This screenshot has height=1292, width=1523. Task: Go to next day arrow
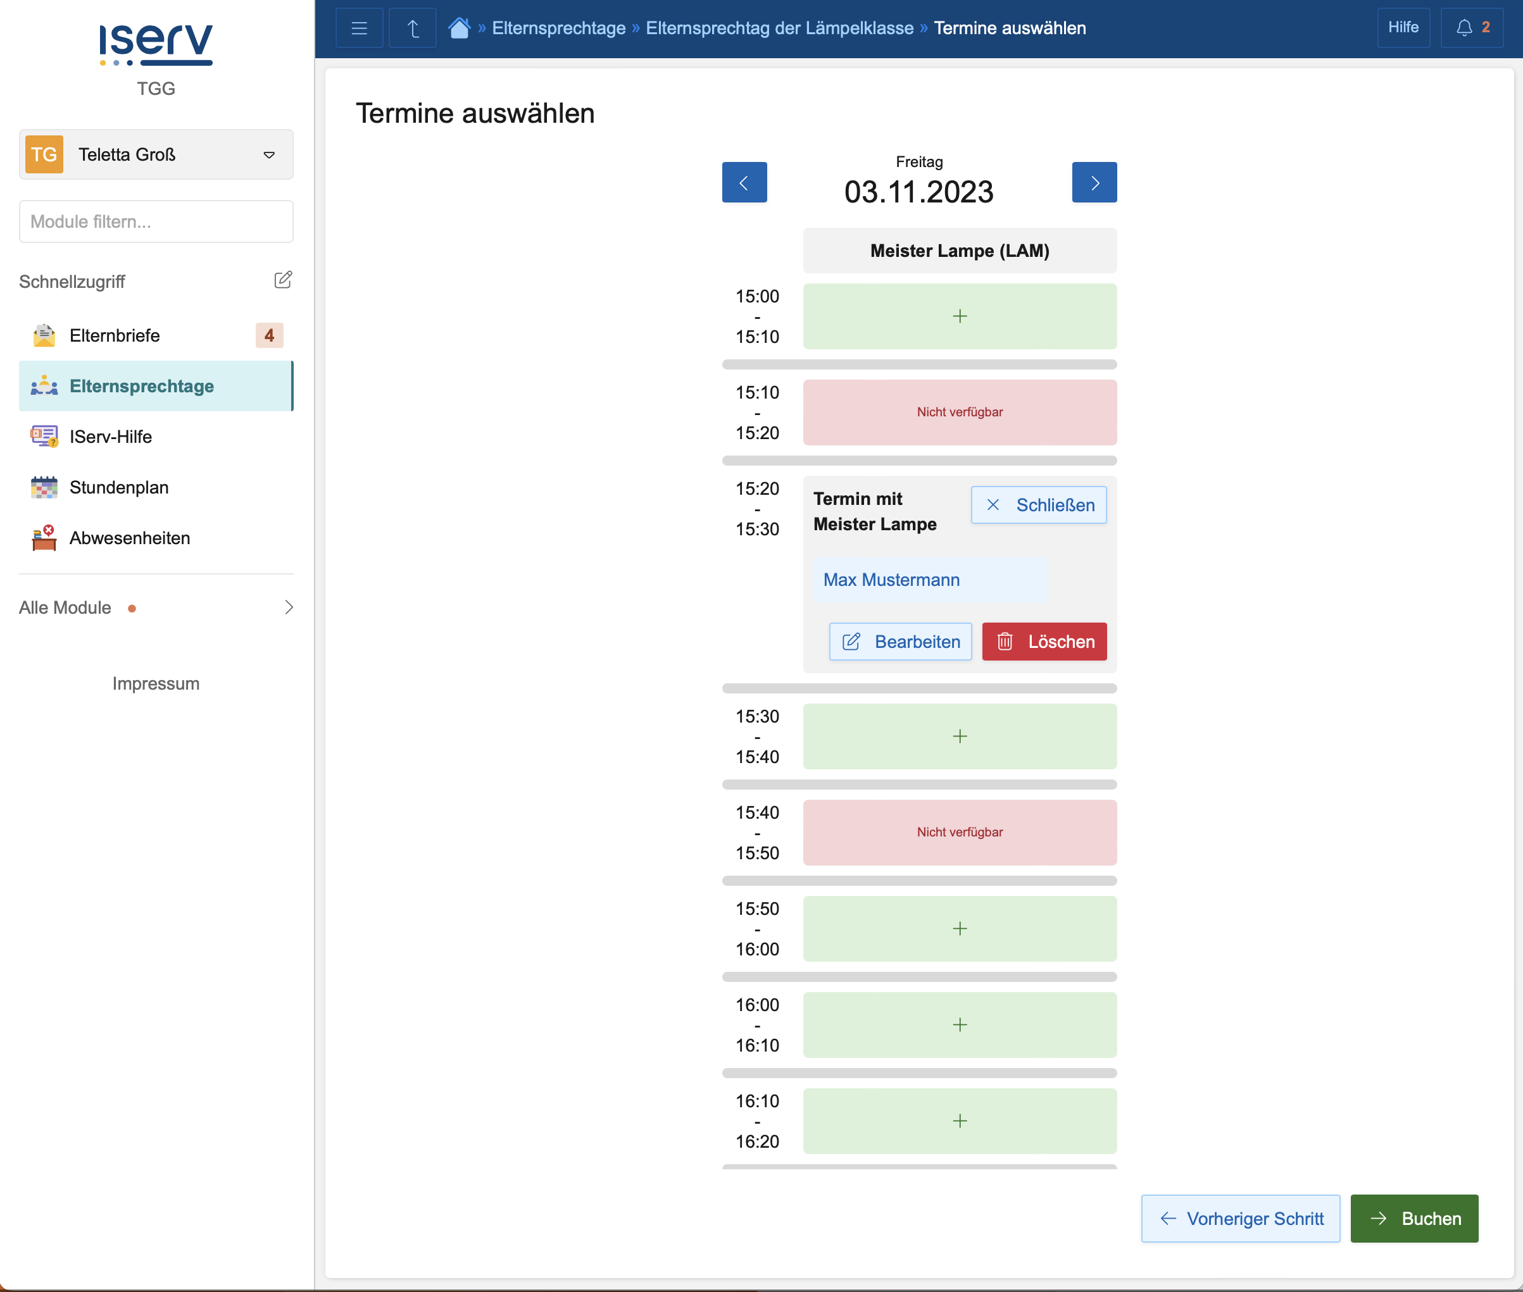[x=1094, y=182]
